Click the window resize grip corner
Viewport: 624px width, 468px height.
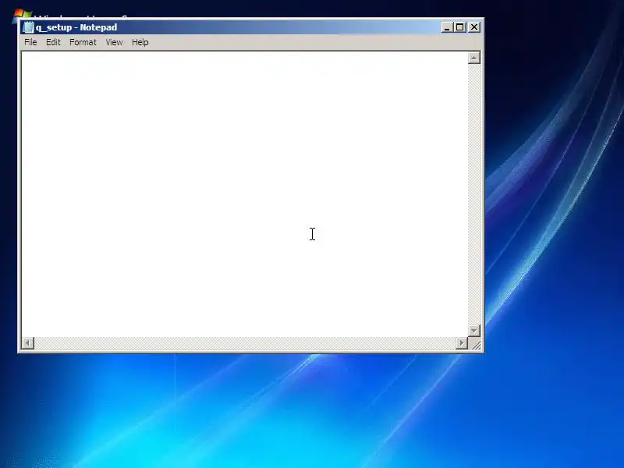pyautogui.click(x=475, y=344)
